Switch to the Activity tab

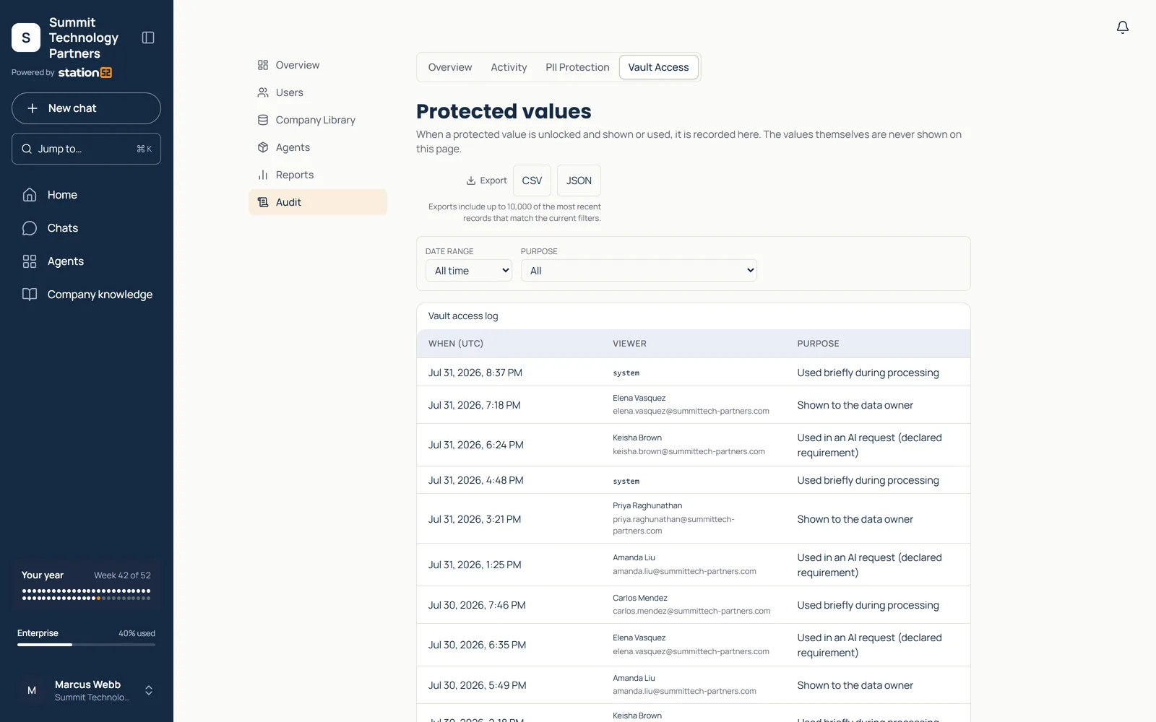click(509, 67)
